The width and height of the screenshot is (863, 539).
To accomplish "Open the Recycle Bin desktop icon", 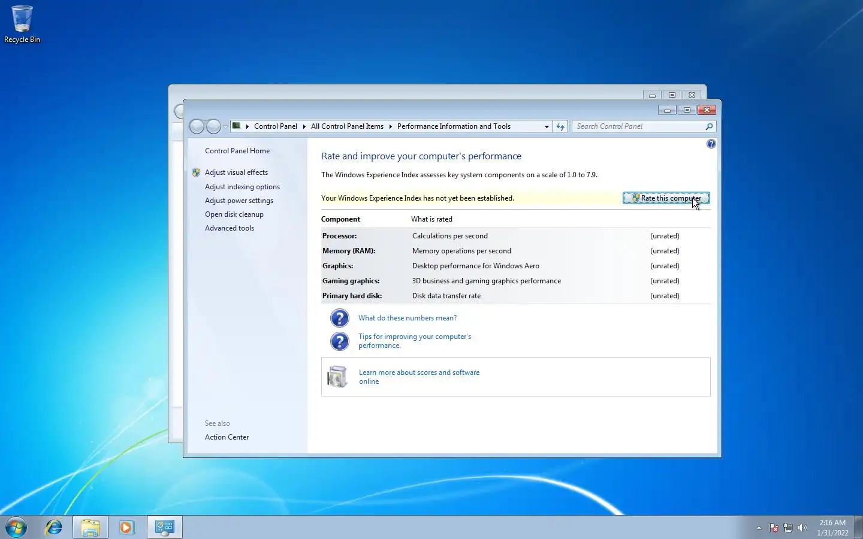I will (x=22, y=24).
